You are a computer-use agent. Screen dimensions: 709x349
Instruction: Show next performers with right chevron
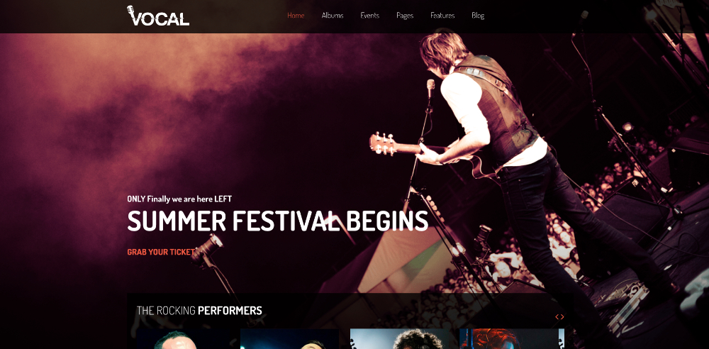click(562, 317)
